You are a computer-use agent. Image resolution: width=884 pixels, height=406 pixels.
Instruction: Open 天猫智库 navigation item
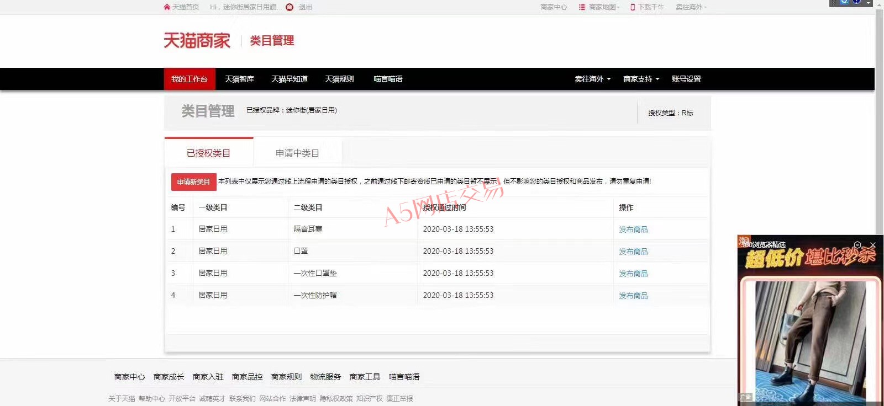coord(239,79)
